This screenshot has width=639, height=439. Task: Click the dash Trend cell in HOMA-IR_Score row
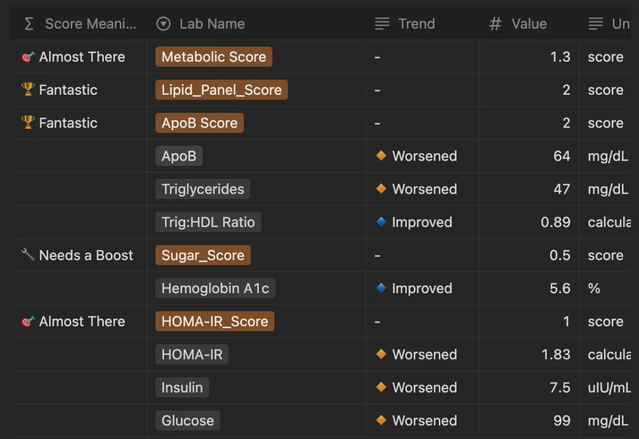point(378,321)
